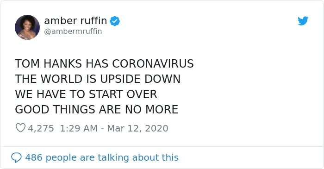Click the 'WE HAVE TO START OVER' line

(x=86, y=94)
